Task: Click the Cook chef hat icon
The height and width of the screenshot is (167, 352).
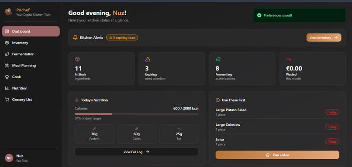Action: pyautogui.click(x=7, y=77)
